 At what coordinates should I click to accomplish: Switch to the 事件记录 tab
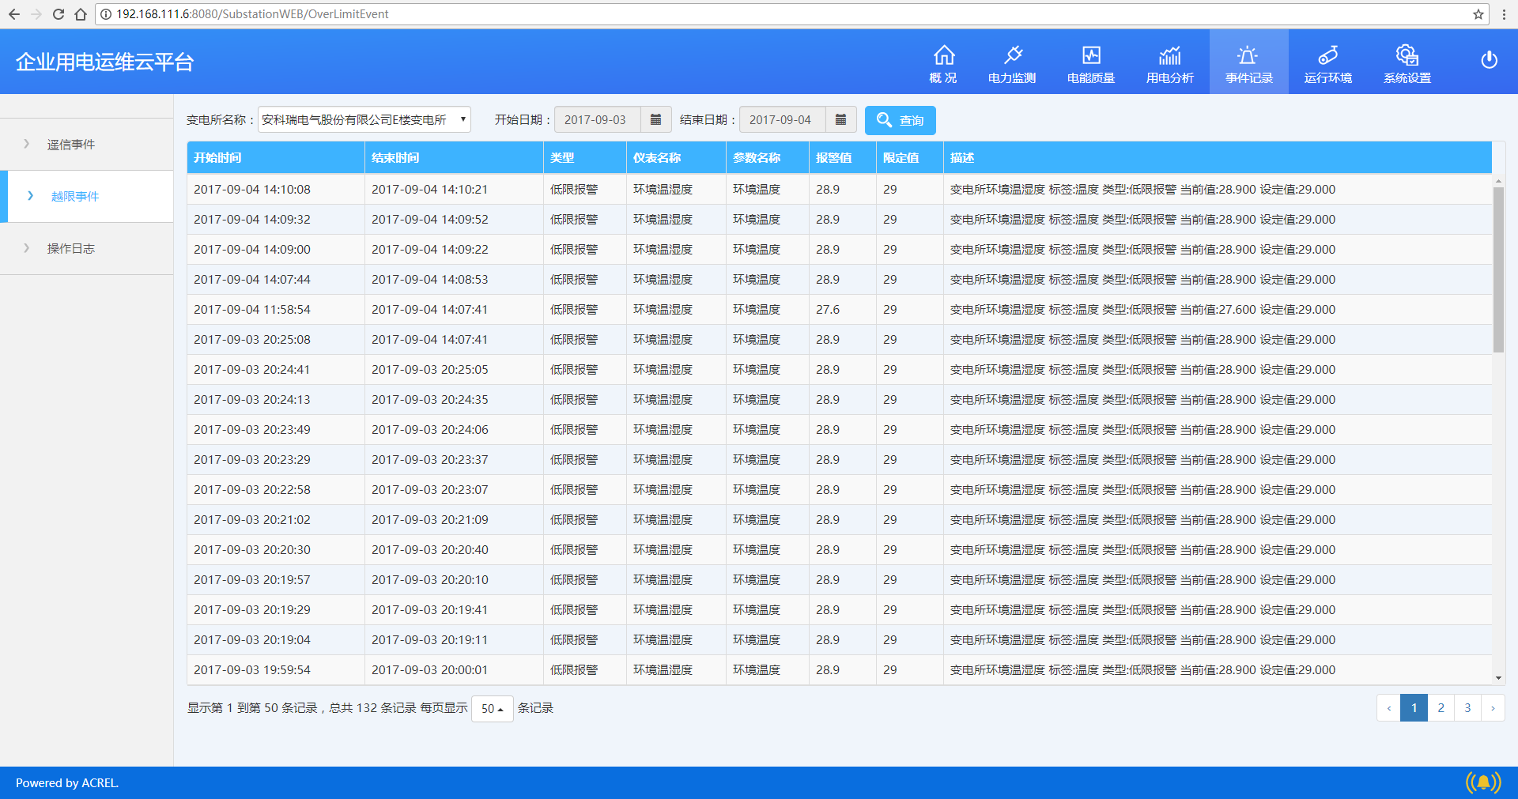pos(1249,62)
